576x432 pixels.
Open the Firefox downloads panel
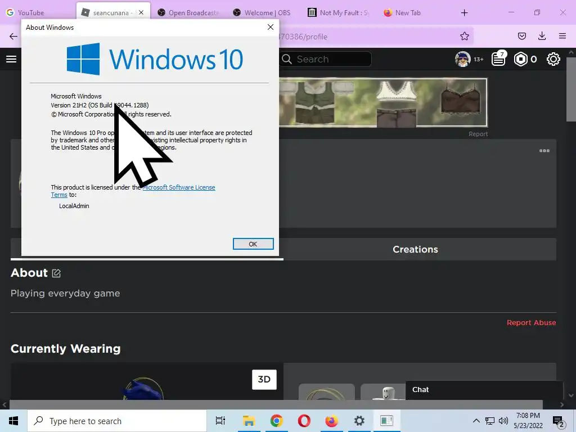coord(542,36)
